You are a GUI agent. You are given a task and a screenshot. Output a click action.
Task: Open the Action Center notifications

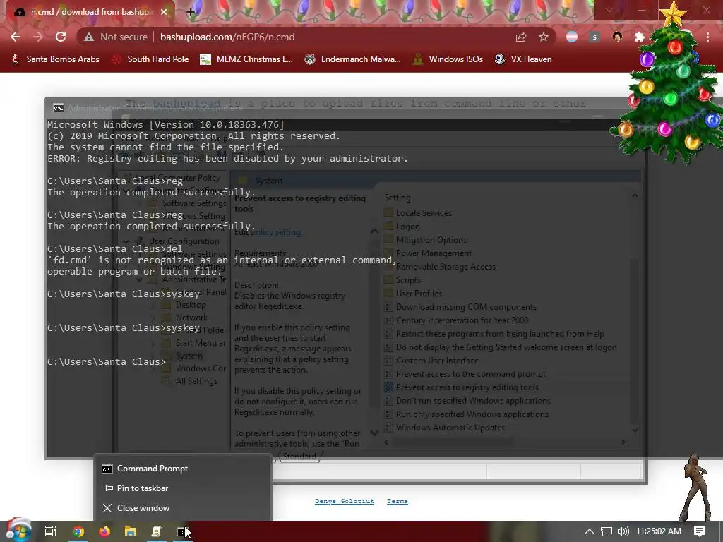click(700, 531)
